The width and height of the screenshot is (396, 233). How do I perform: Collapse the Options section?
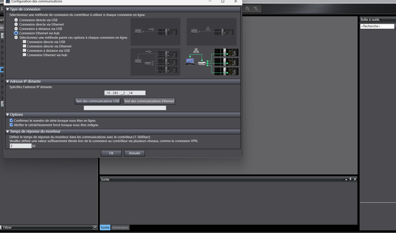(x=7, y=115)
